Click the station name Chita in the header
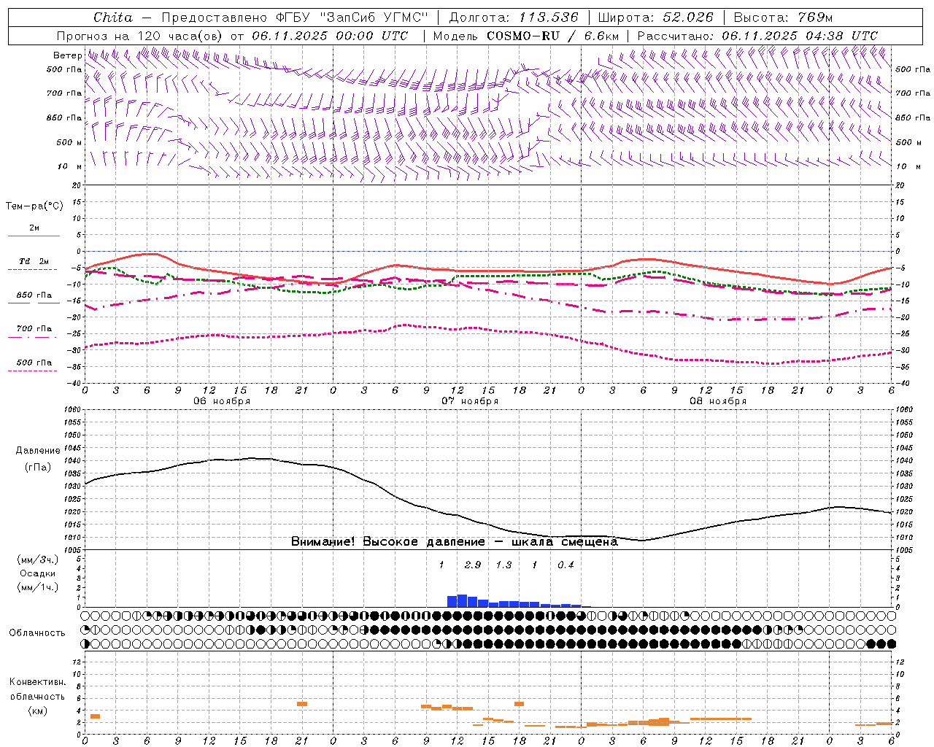This screenshot has width=934, height=747. [x=113, y=18]
